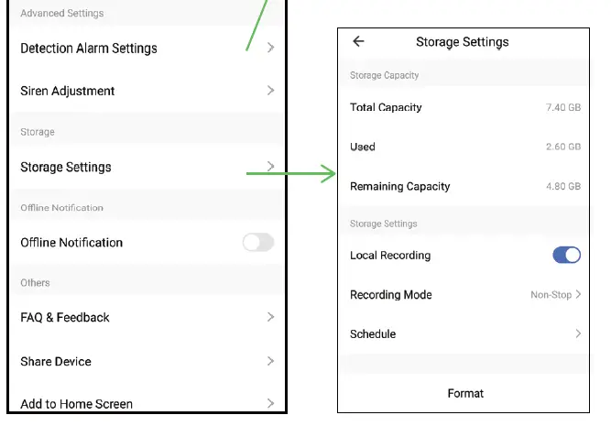Select the Share Device option

click(x=56, y=361)
